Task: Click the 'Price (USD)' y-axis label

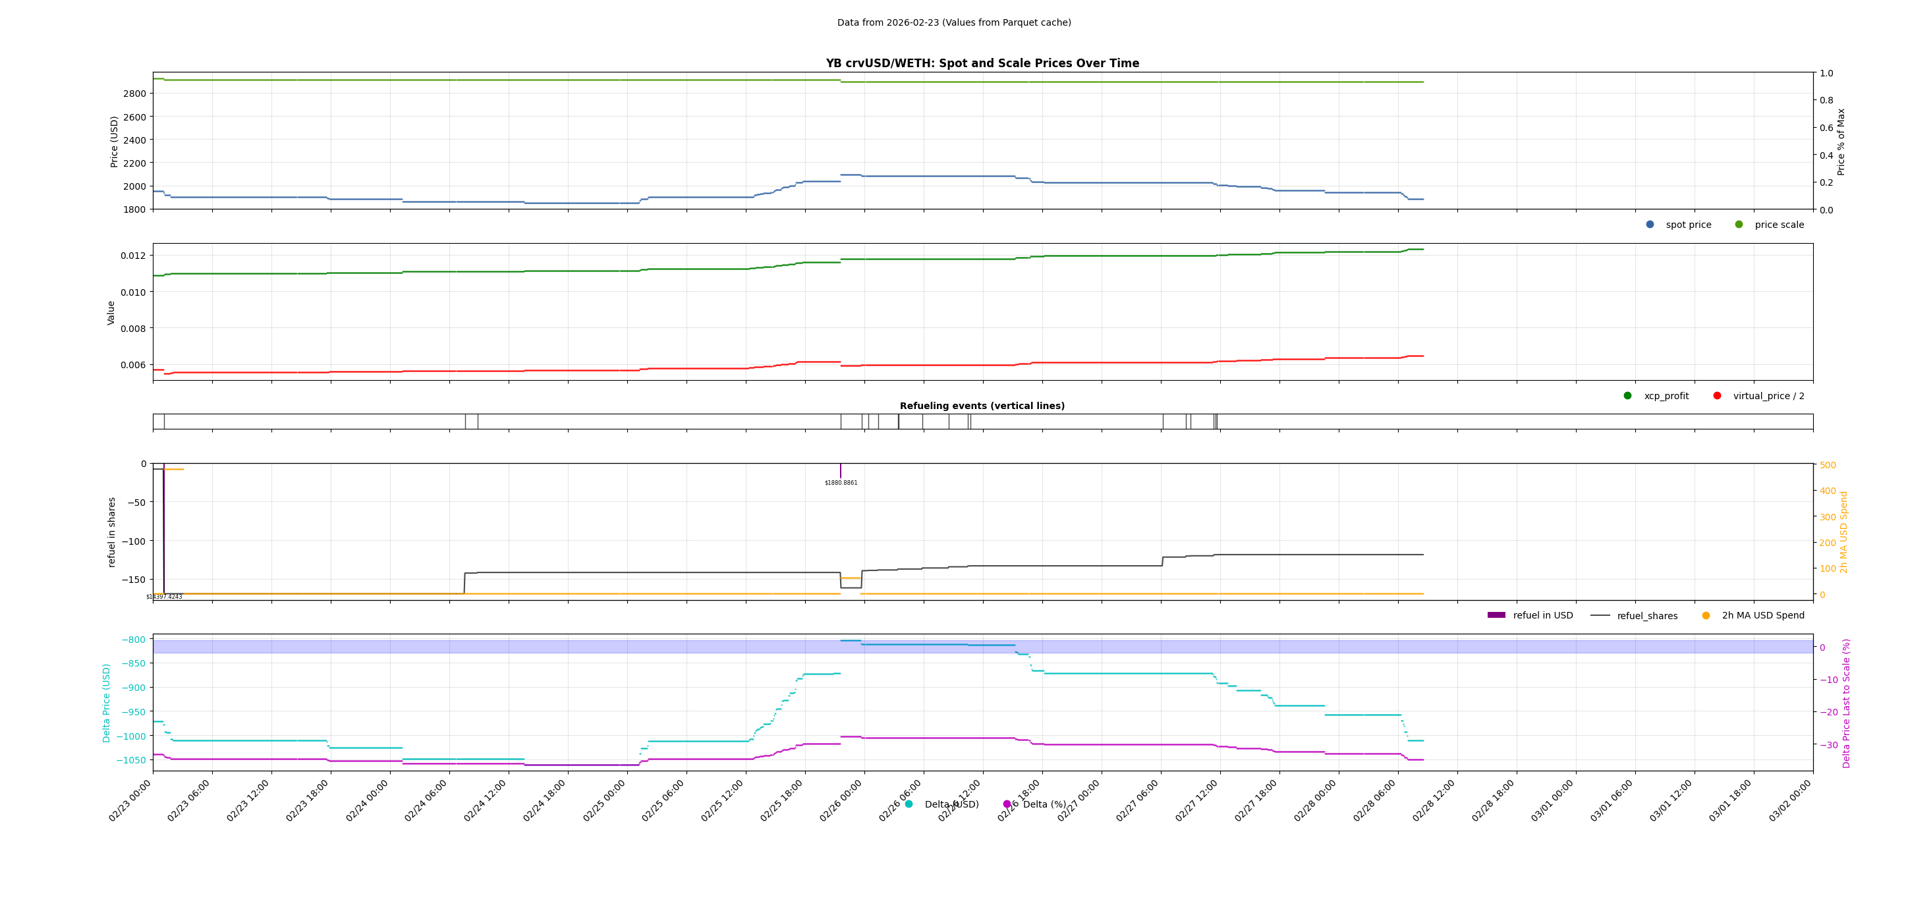Action: pyautogui.click(x=114, y=142)
